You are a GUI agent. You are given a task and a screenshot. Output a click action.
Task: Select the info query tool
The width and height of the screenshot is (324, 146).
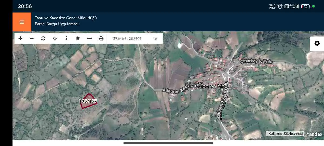66,38
